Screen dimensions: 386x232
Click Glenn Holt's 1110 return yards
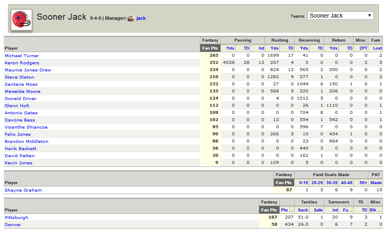(332, 105)
